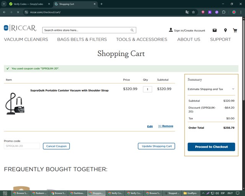Click Proceed to Checkout button
Image resolution: width=245 pixels, height=196 pixels.
coord(211,147)
